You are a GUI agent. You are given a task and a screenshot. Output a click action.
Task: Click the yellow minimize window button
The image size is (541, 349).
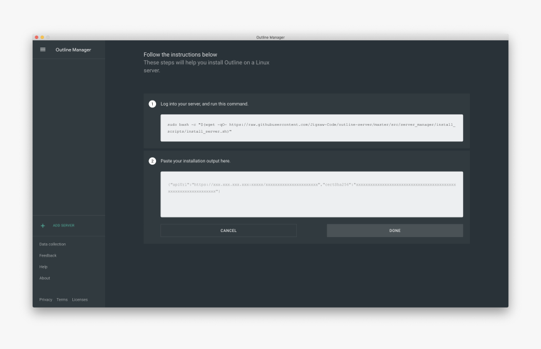(42, 37)
